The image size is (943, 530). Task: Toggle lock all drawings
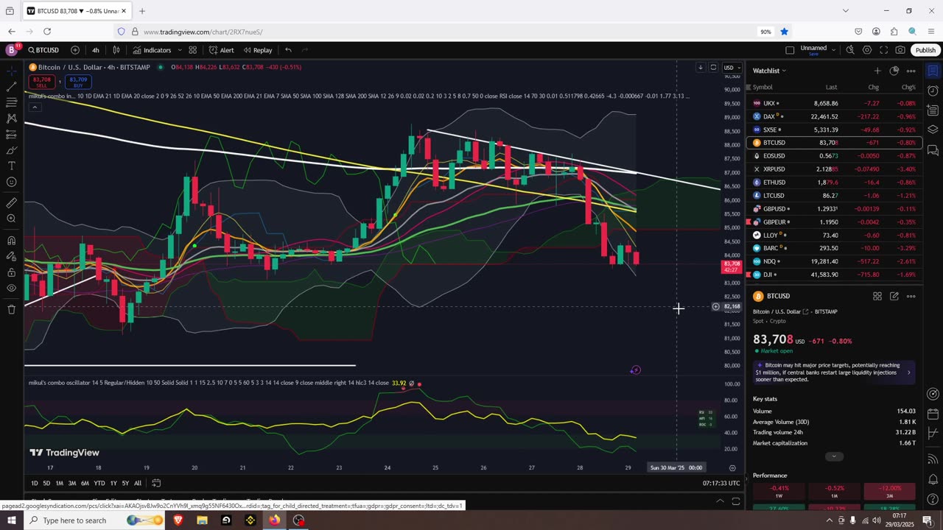[11, 272]
